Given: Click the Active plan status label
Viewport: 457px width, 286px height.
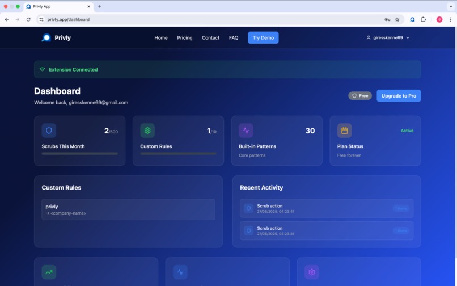Looking at the screenshot, I should (407, 131).
